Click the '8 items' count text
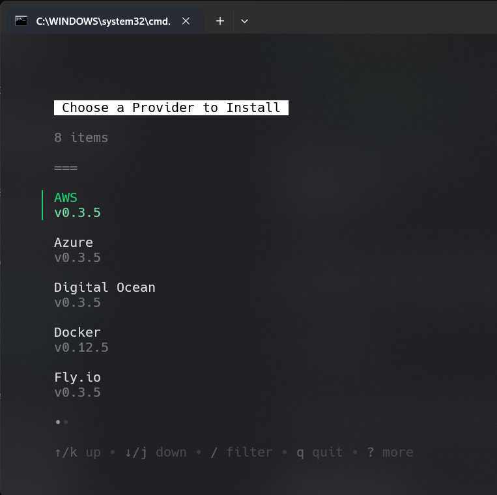Viewport: 497px width, 495px height. coord(81,137)
